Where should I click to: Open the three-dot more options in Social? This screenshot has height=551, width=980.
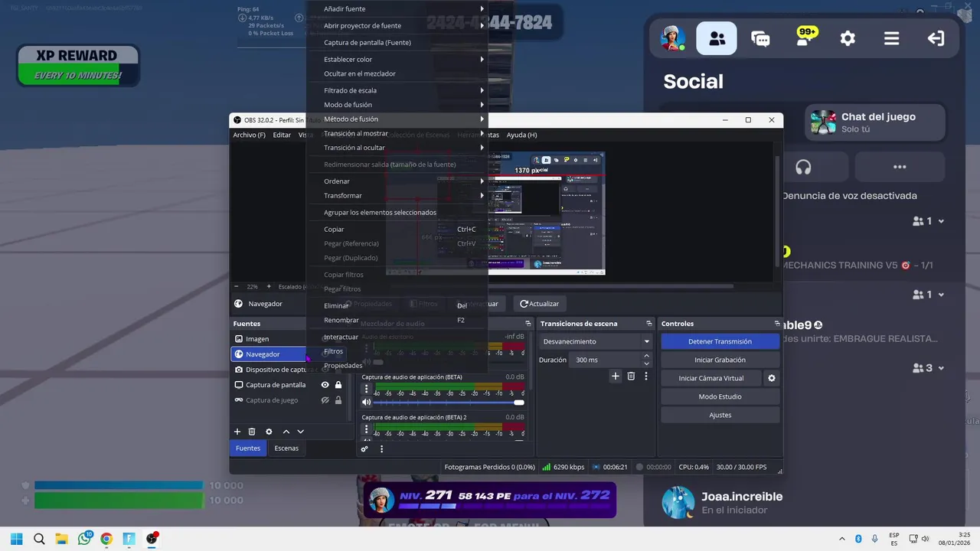pos(900,167)
